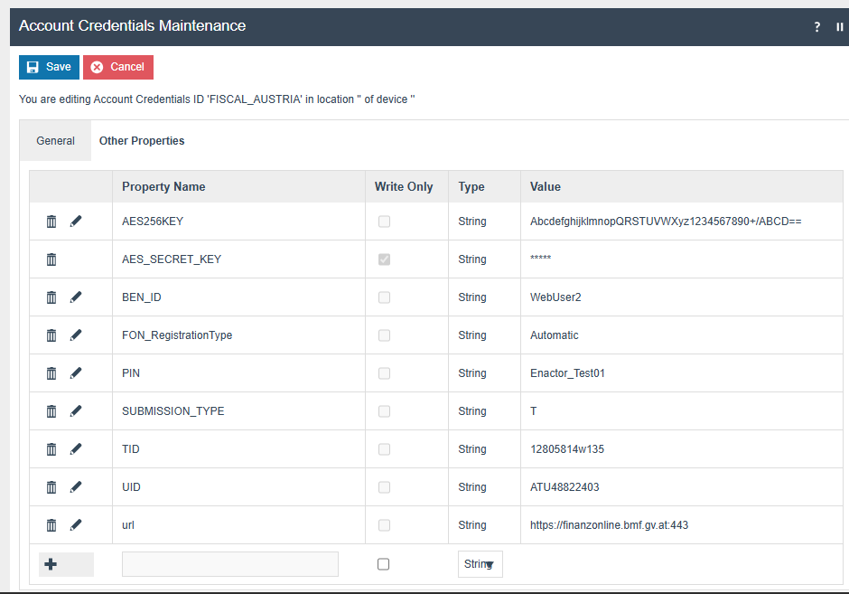The height and width of the screenshot is (594, 849).
Task: Delete the SUBMISSION_TYPE property row
Action: [51, 411]
